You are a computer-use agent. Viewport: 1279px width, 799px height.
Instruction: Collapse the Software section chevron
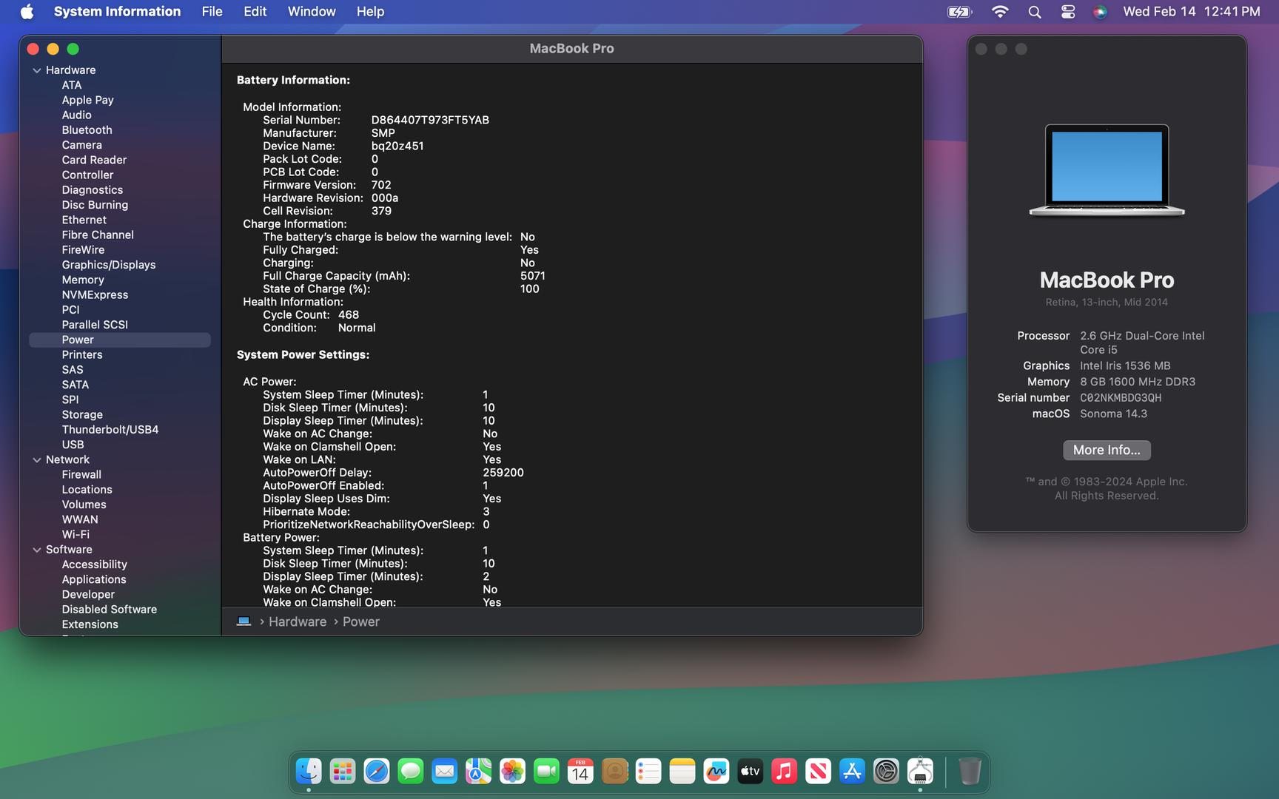[x=37, y=550]
